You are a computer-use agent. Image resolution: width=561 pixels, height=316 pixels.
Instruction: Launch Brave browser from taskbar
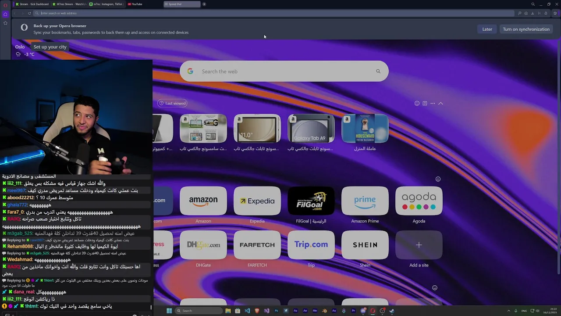[x=257, y=311]
